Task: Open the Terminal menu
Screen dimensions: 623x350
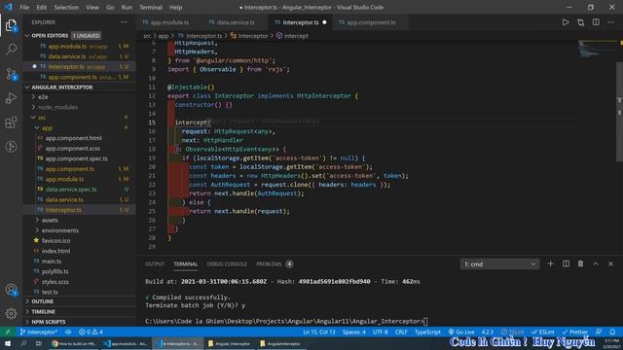Action: tap(151, 7)
